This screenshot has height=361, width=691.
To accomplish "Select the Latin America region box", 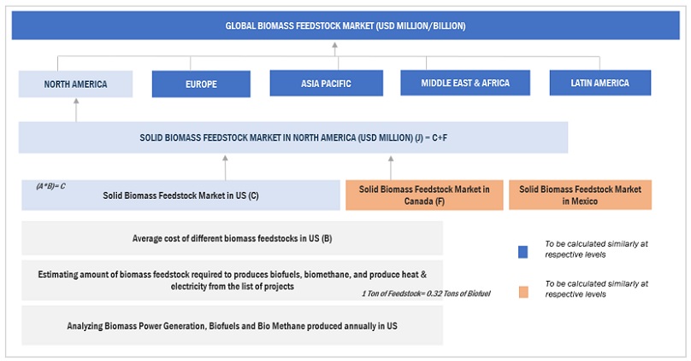I will pyautogui.click(x=599, y=84).
